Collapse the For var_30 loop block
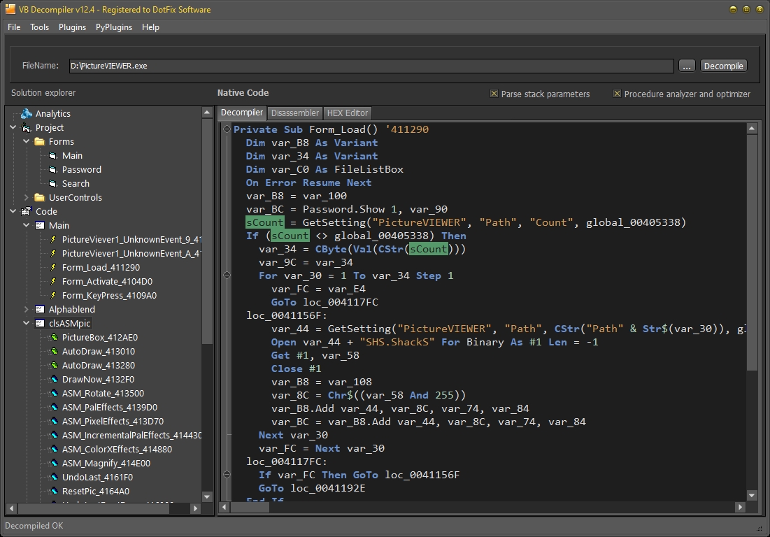This screenshot has width=770, height=537. point(227,275)
